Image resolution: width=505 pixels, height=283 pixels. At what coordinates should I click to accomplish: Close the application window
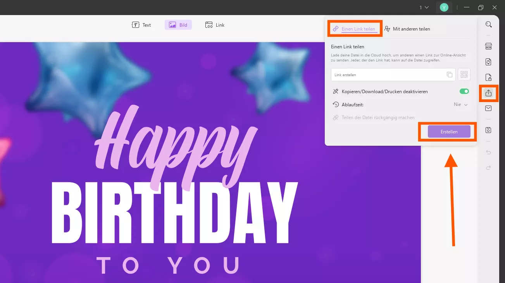pos(495,7)
